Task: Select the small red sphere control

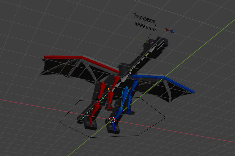Action: pyautogui.click(x=167, y=30)
